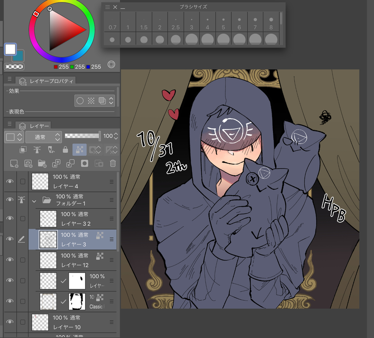The image size is (374, 338).
Task: Clip the layer to the layer below
Action: 23,150
